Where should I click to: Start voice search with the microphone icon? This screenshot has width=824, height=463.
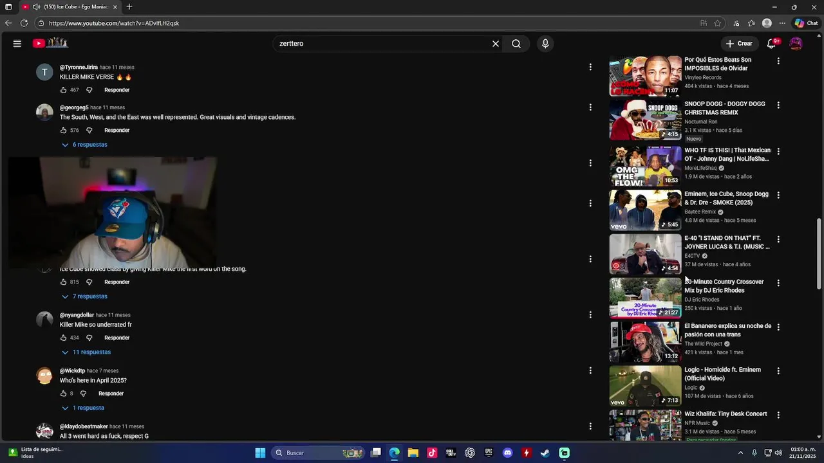(x=545, y=44)
